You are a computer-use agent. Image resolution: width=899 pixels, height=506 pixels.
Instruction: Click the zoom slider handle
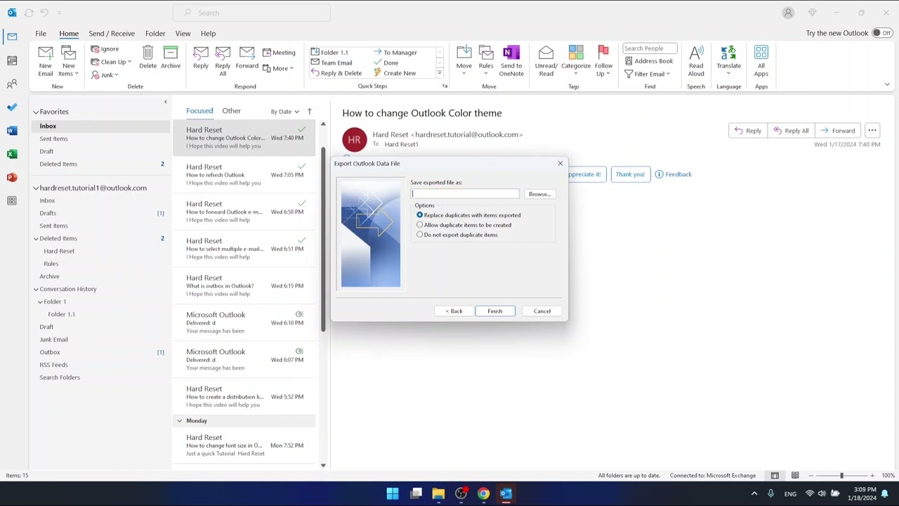pyautogui.click(x=841, y=476)
